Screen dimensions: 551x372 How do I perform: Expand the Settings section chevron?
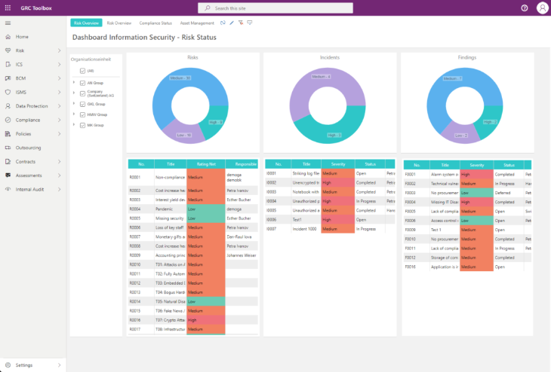point(59,365)
